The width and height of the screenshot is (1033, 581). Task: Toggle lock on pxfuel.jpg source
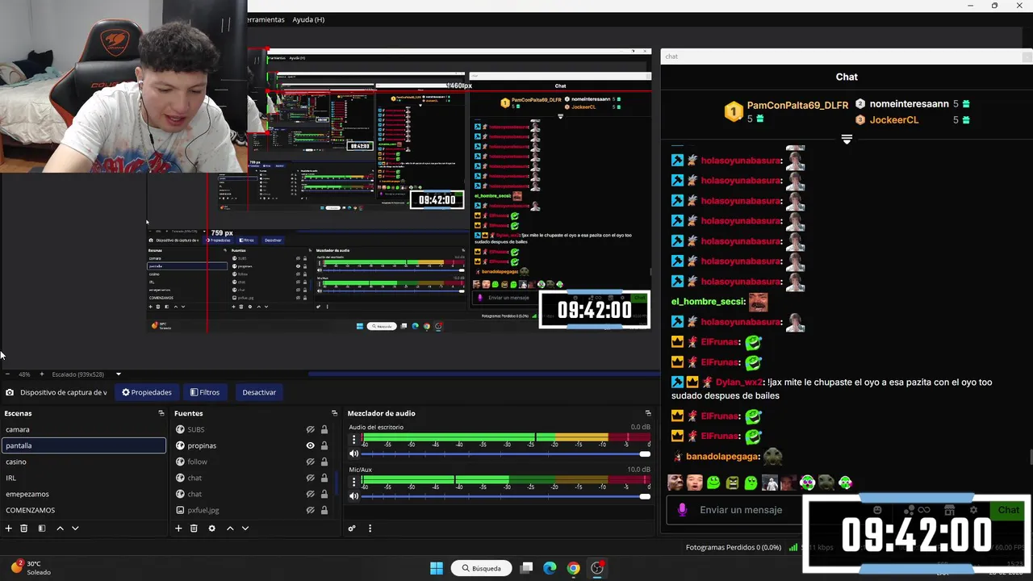click(x=324, y=510)
